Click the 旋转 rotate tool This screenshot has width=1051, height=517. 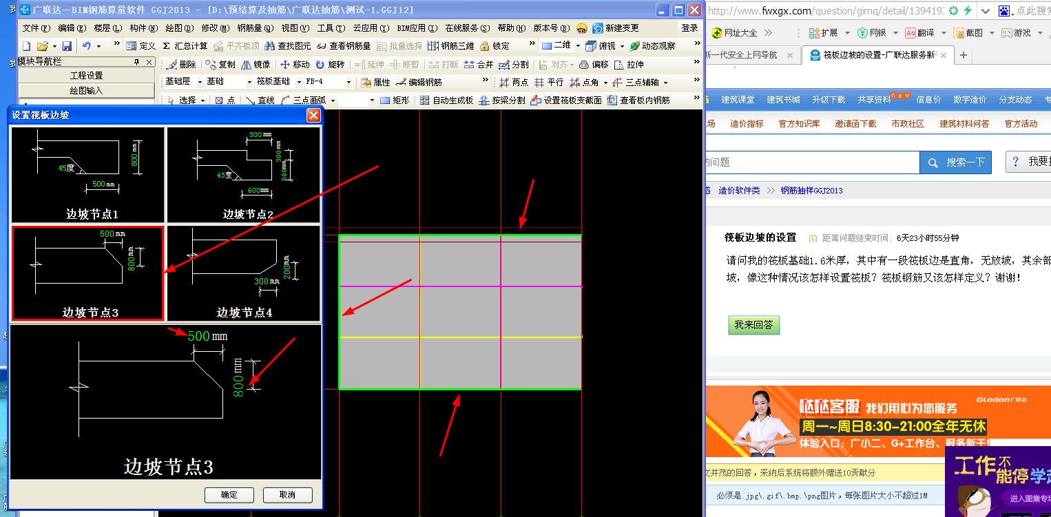(x=330, y=65)
